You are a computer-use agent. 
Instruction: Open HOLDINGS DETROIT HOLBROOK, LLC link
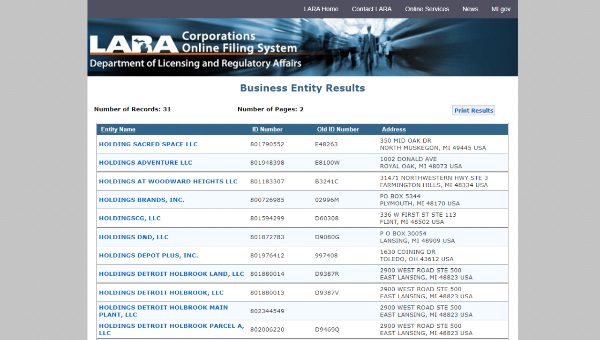161,293
